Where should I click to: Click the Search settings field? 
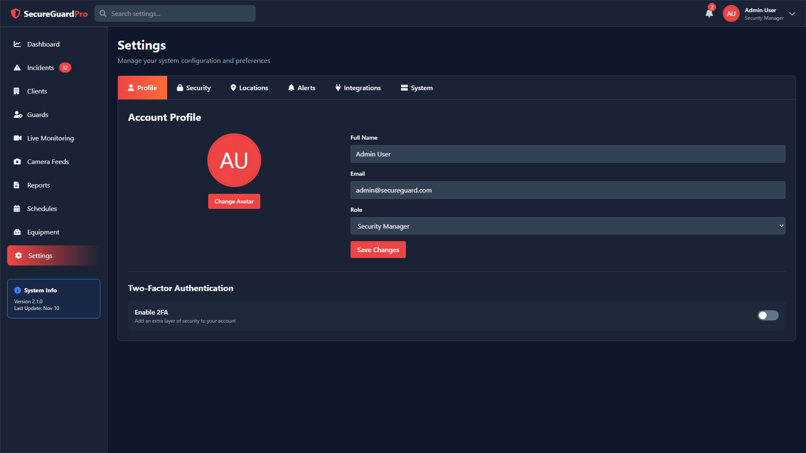coord(181,13)
